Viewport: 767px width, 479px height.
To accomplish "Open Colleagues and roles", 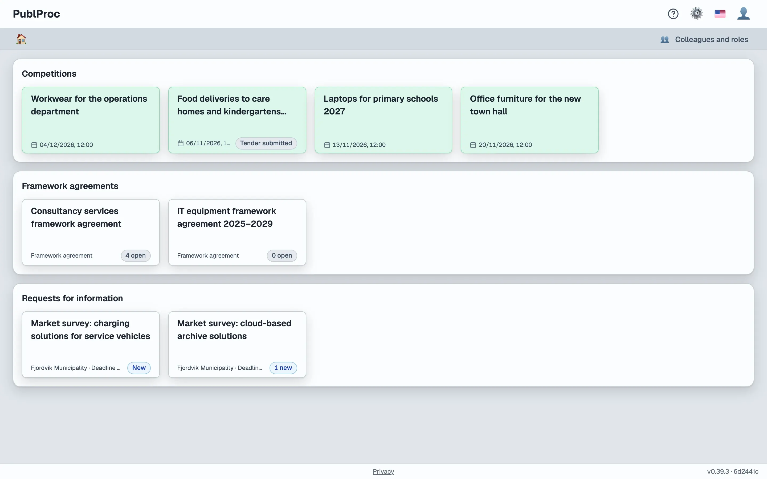I will pyautogui.click(x=704, y=40).
